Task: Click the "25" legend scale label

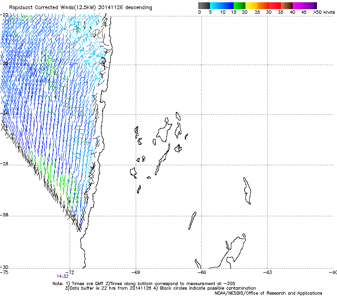Action: (x=257, y=12)
